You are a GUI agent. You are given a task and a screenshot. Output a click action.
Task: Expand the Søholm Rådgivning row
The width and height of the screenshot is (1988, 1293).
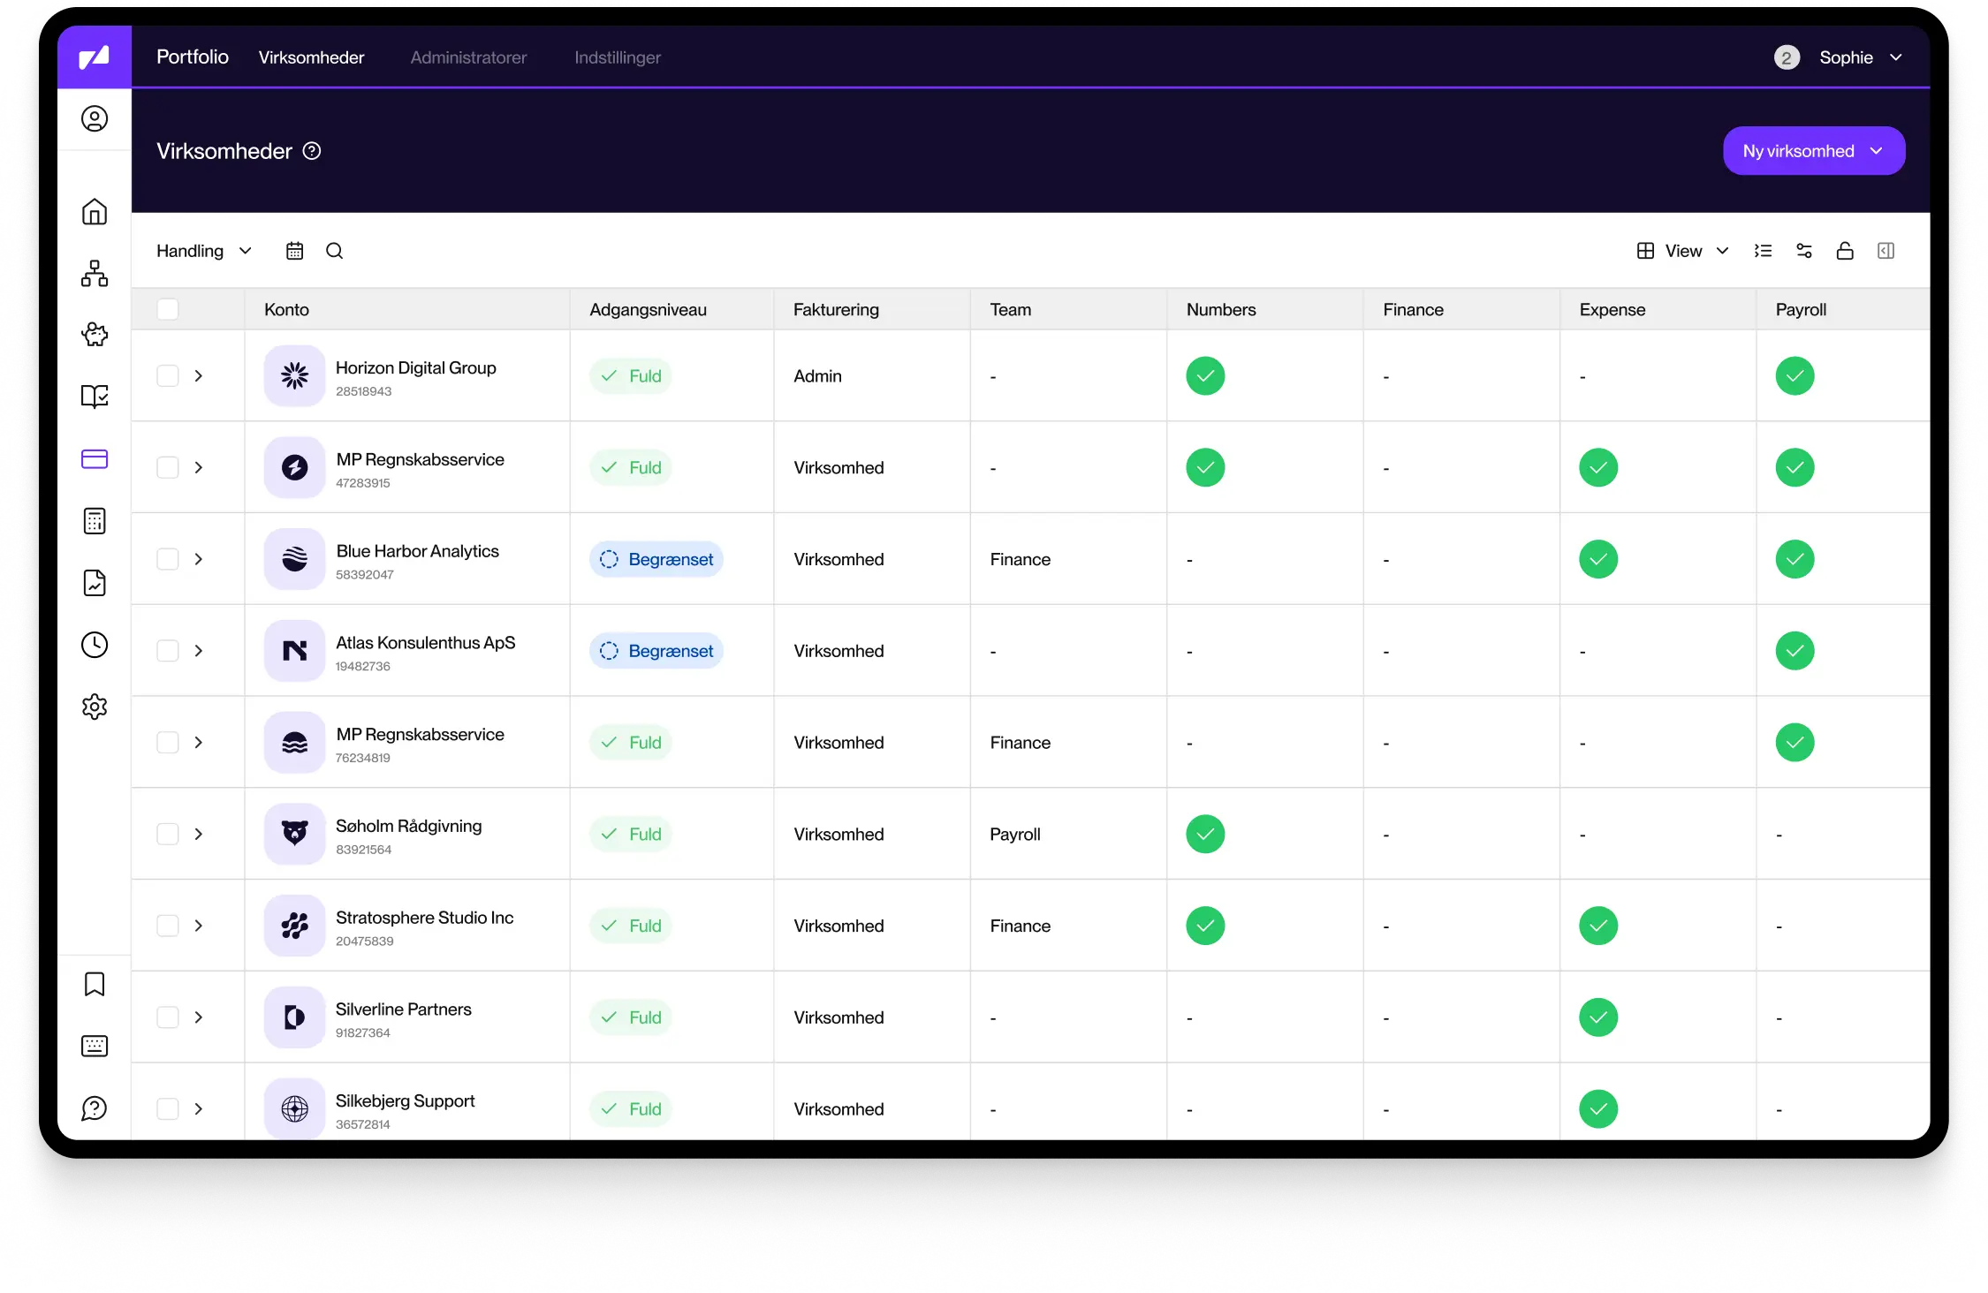click(x=199, y=834)
